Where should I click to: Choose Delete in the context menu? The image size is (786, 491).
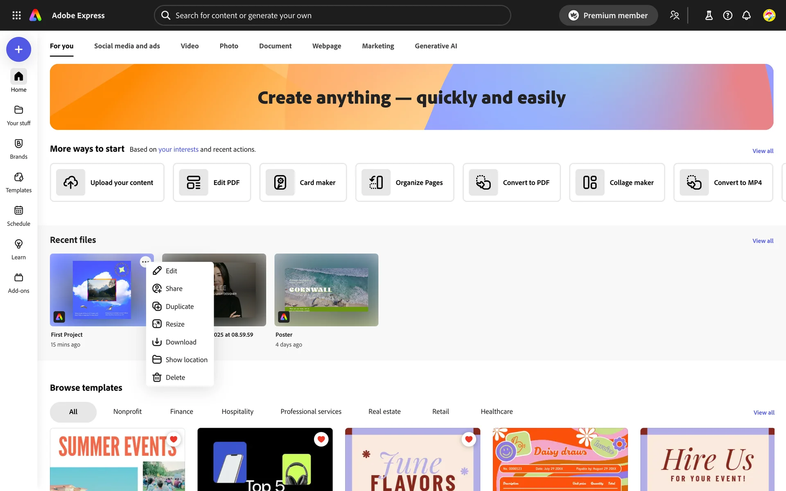pos(175,377)
